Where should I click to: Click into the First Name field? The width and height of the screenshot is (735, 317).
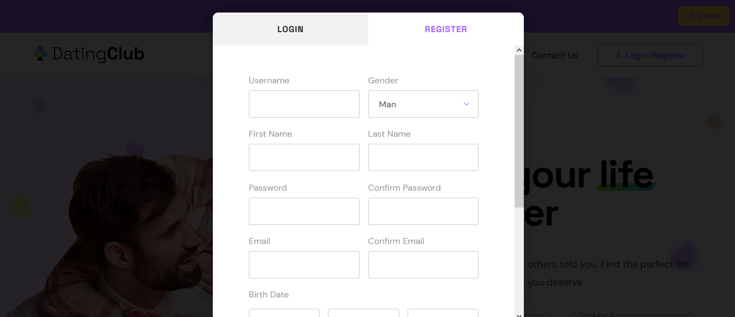coord(304,157)
